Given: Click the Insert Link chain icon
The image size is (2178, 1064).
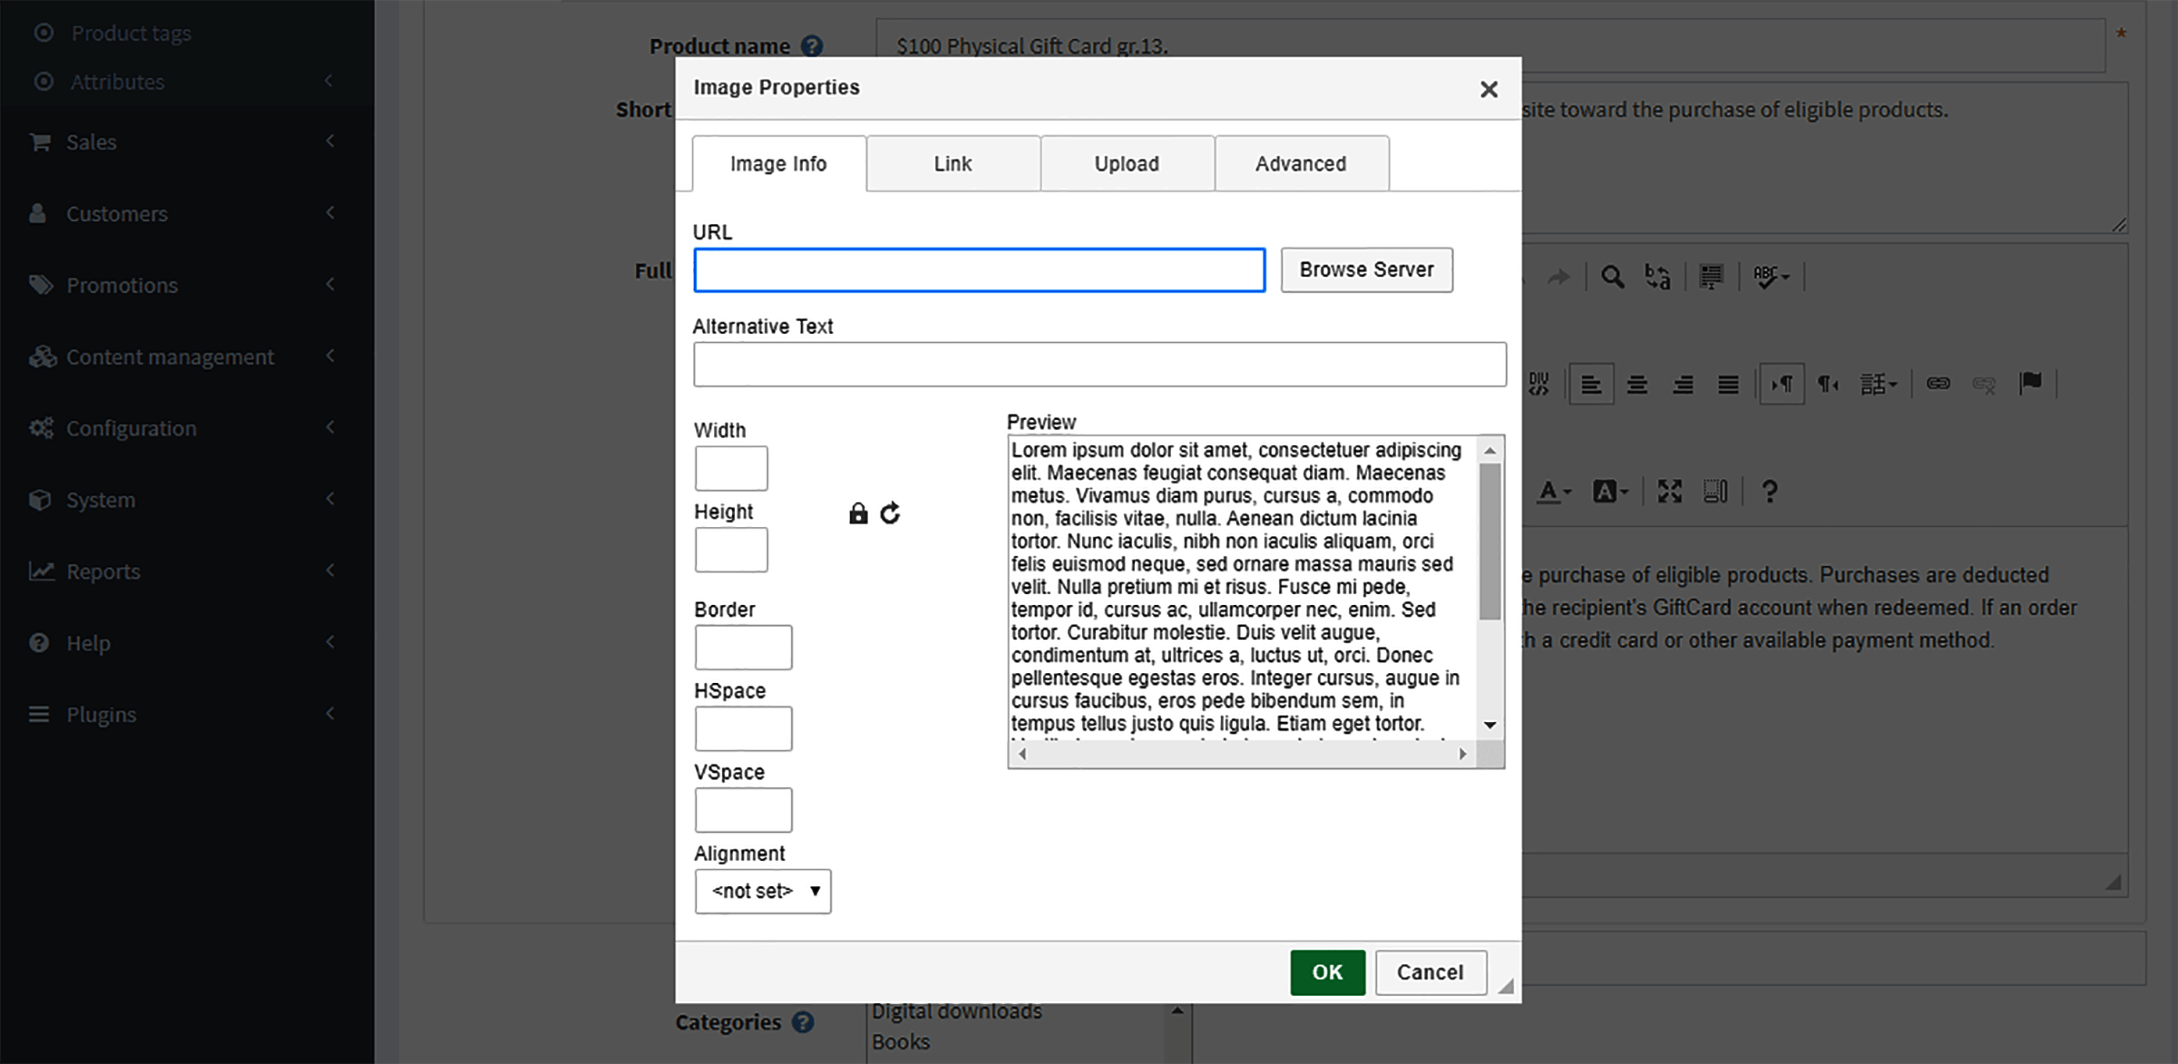Looking at the screenshot, I should pyautogui.click(x=1938, y=384).
